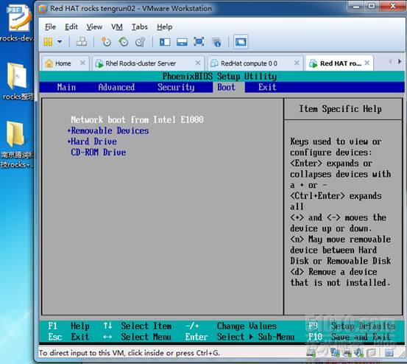Open the snapshot manager icon
This screenshot has height=364, width=407.
(140, 41)
